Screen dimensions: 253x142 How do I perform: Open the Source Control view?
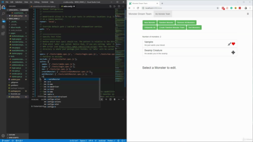(x=3, y=20)
